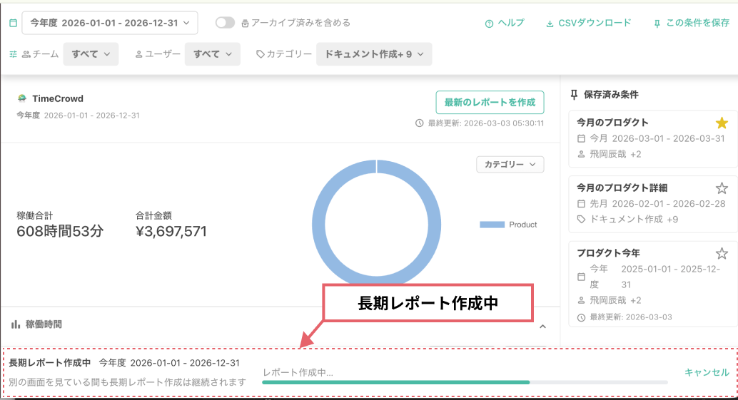Click tag icon in 今月のプロダクト詳細 card

[x=581, y=220]
